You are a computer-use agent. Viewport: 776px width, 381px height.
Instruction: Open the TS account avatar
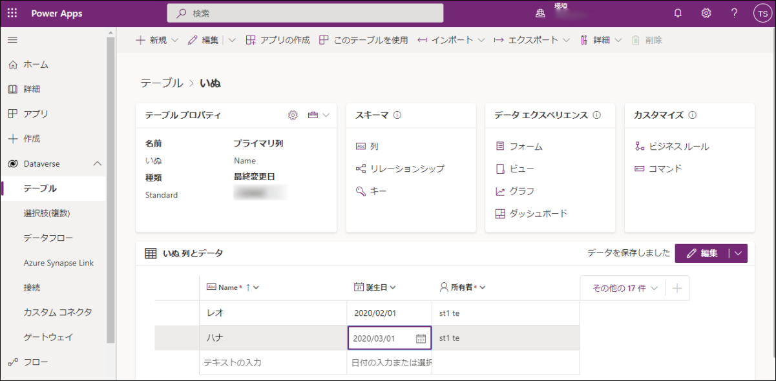click(762, 14)
